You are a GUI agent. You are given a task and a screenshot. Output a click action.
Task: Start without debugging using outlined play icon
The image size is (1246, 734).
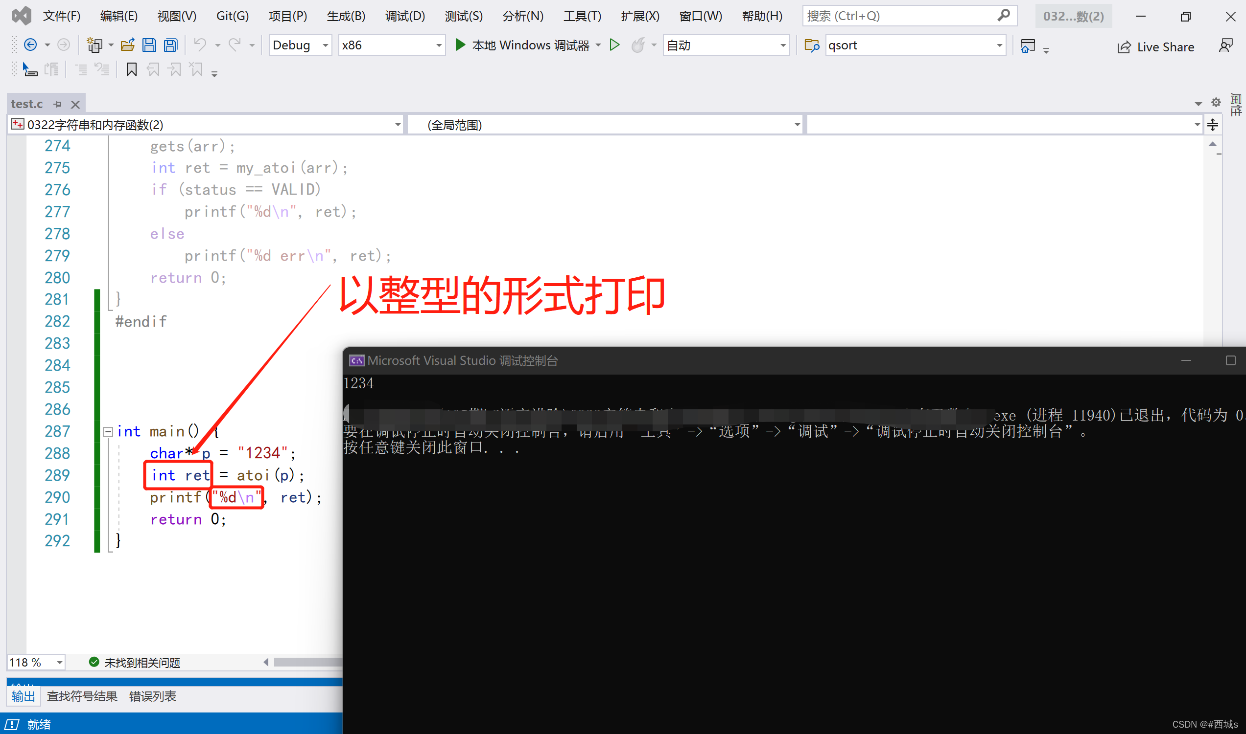pos(614,45)
